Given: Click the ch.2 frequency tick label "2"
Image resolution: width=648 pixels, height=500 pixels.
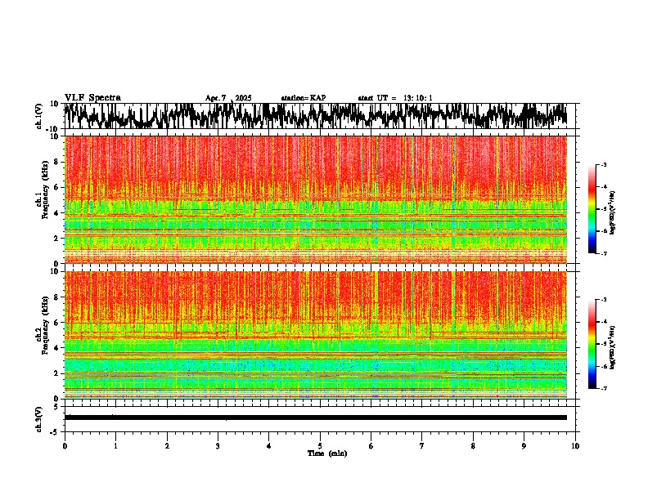Looking at the screenshot, I should click(x=57, y=373).
